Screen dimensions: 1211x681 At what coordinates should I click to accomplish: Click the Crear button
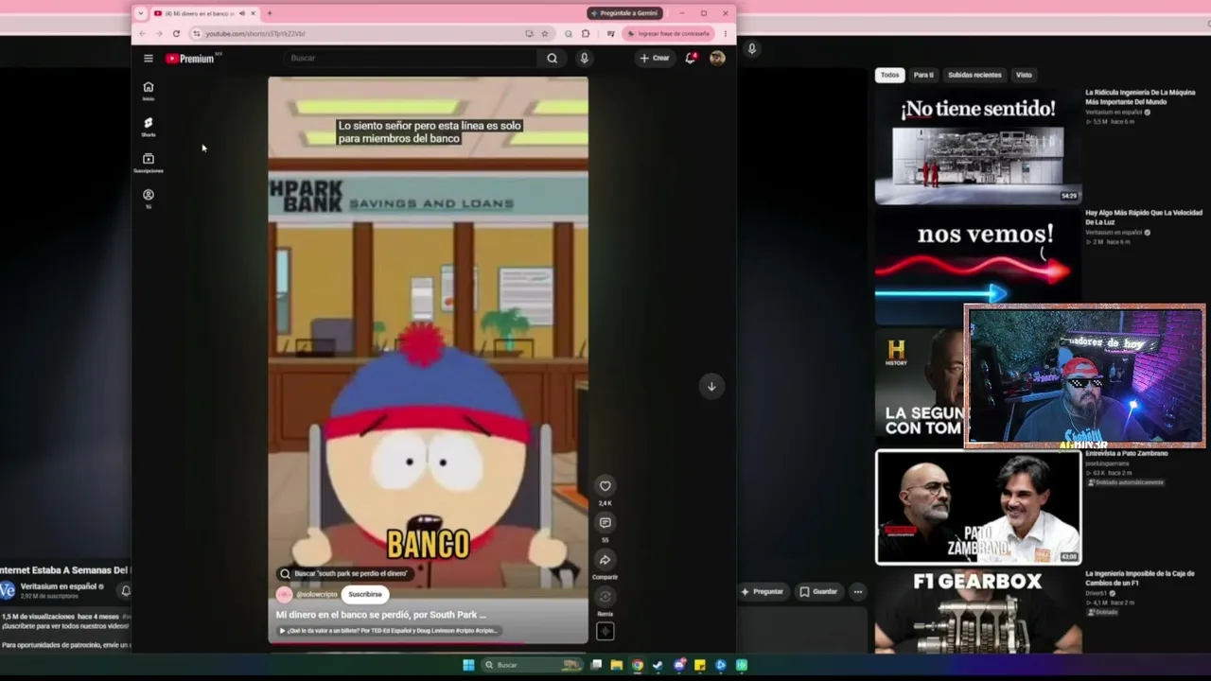654,59
